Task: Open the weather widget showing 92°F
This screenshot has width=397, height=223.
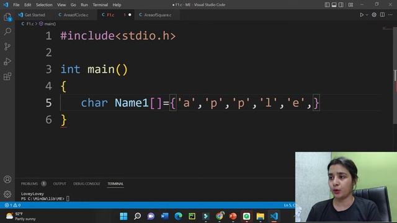Action: click(x=20, y=216)
